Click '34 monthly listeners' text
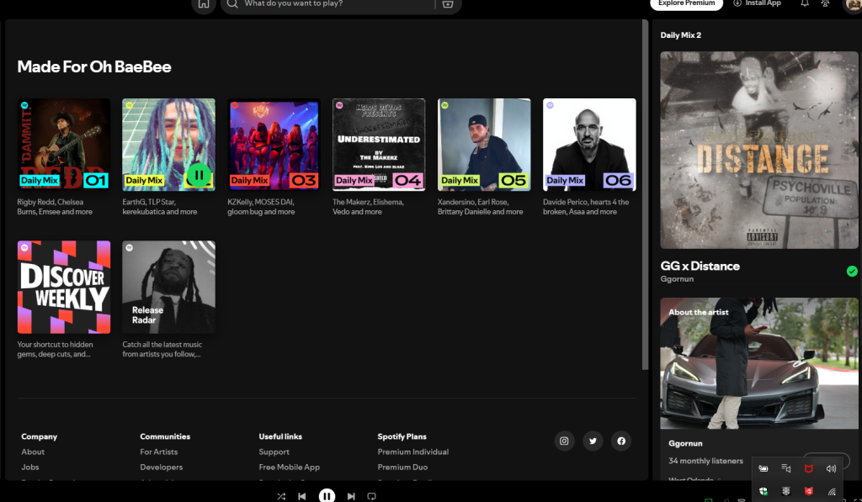This screenshot has width=862, height=502. coord(706,461)
